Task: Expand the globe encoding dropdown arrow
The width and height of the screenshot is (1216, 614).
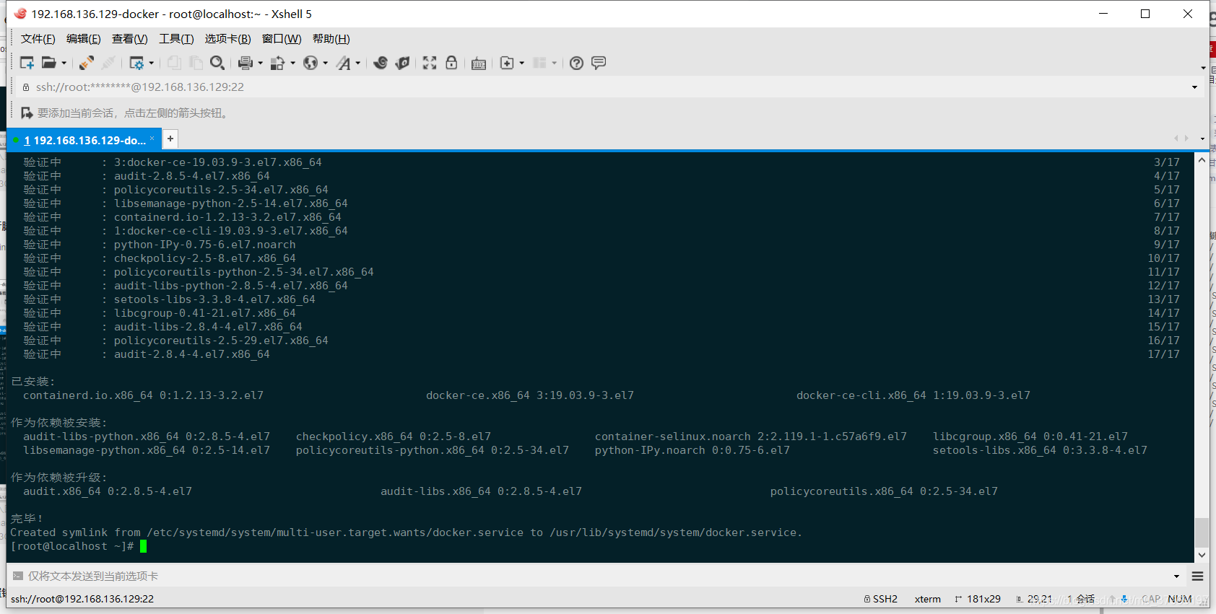Action: (x=325, y=63)
